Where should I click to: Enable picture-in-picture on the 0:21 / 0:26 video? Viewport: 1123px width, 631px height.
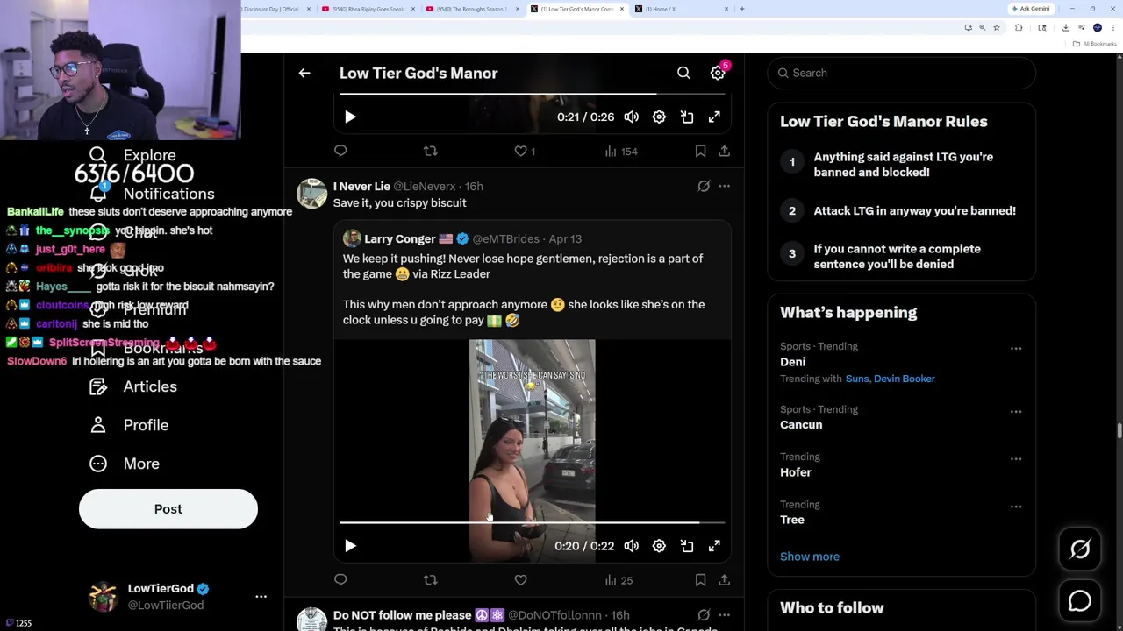[687, 117]
